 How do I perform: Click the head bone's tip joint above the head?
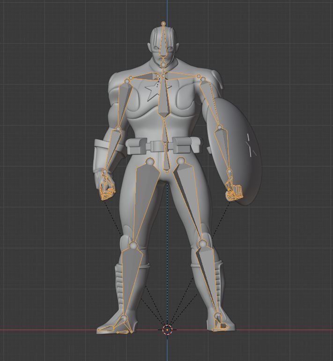click(x=163, y=23)
